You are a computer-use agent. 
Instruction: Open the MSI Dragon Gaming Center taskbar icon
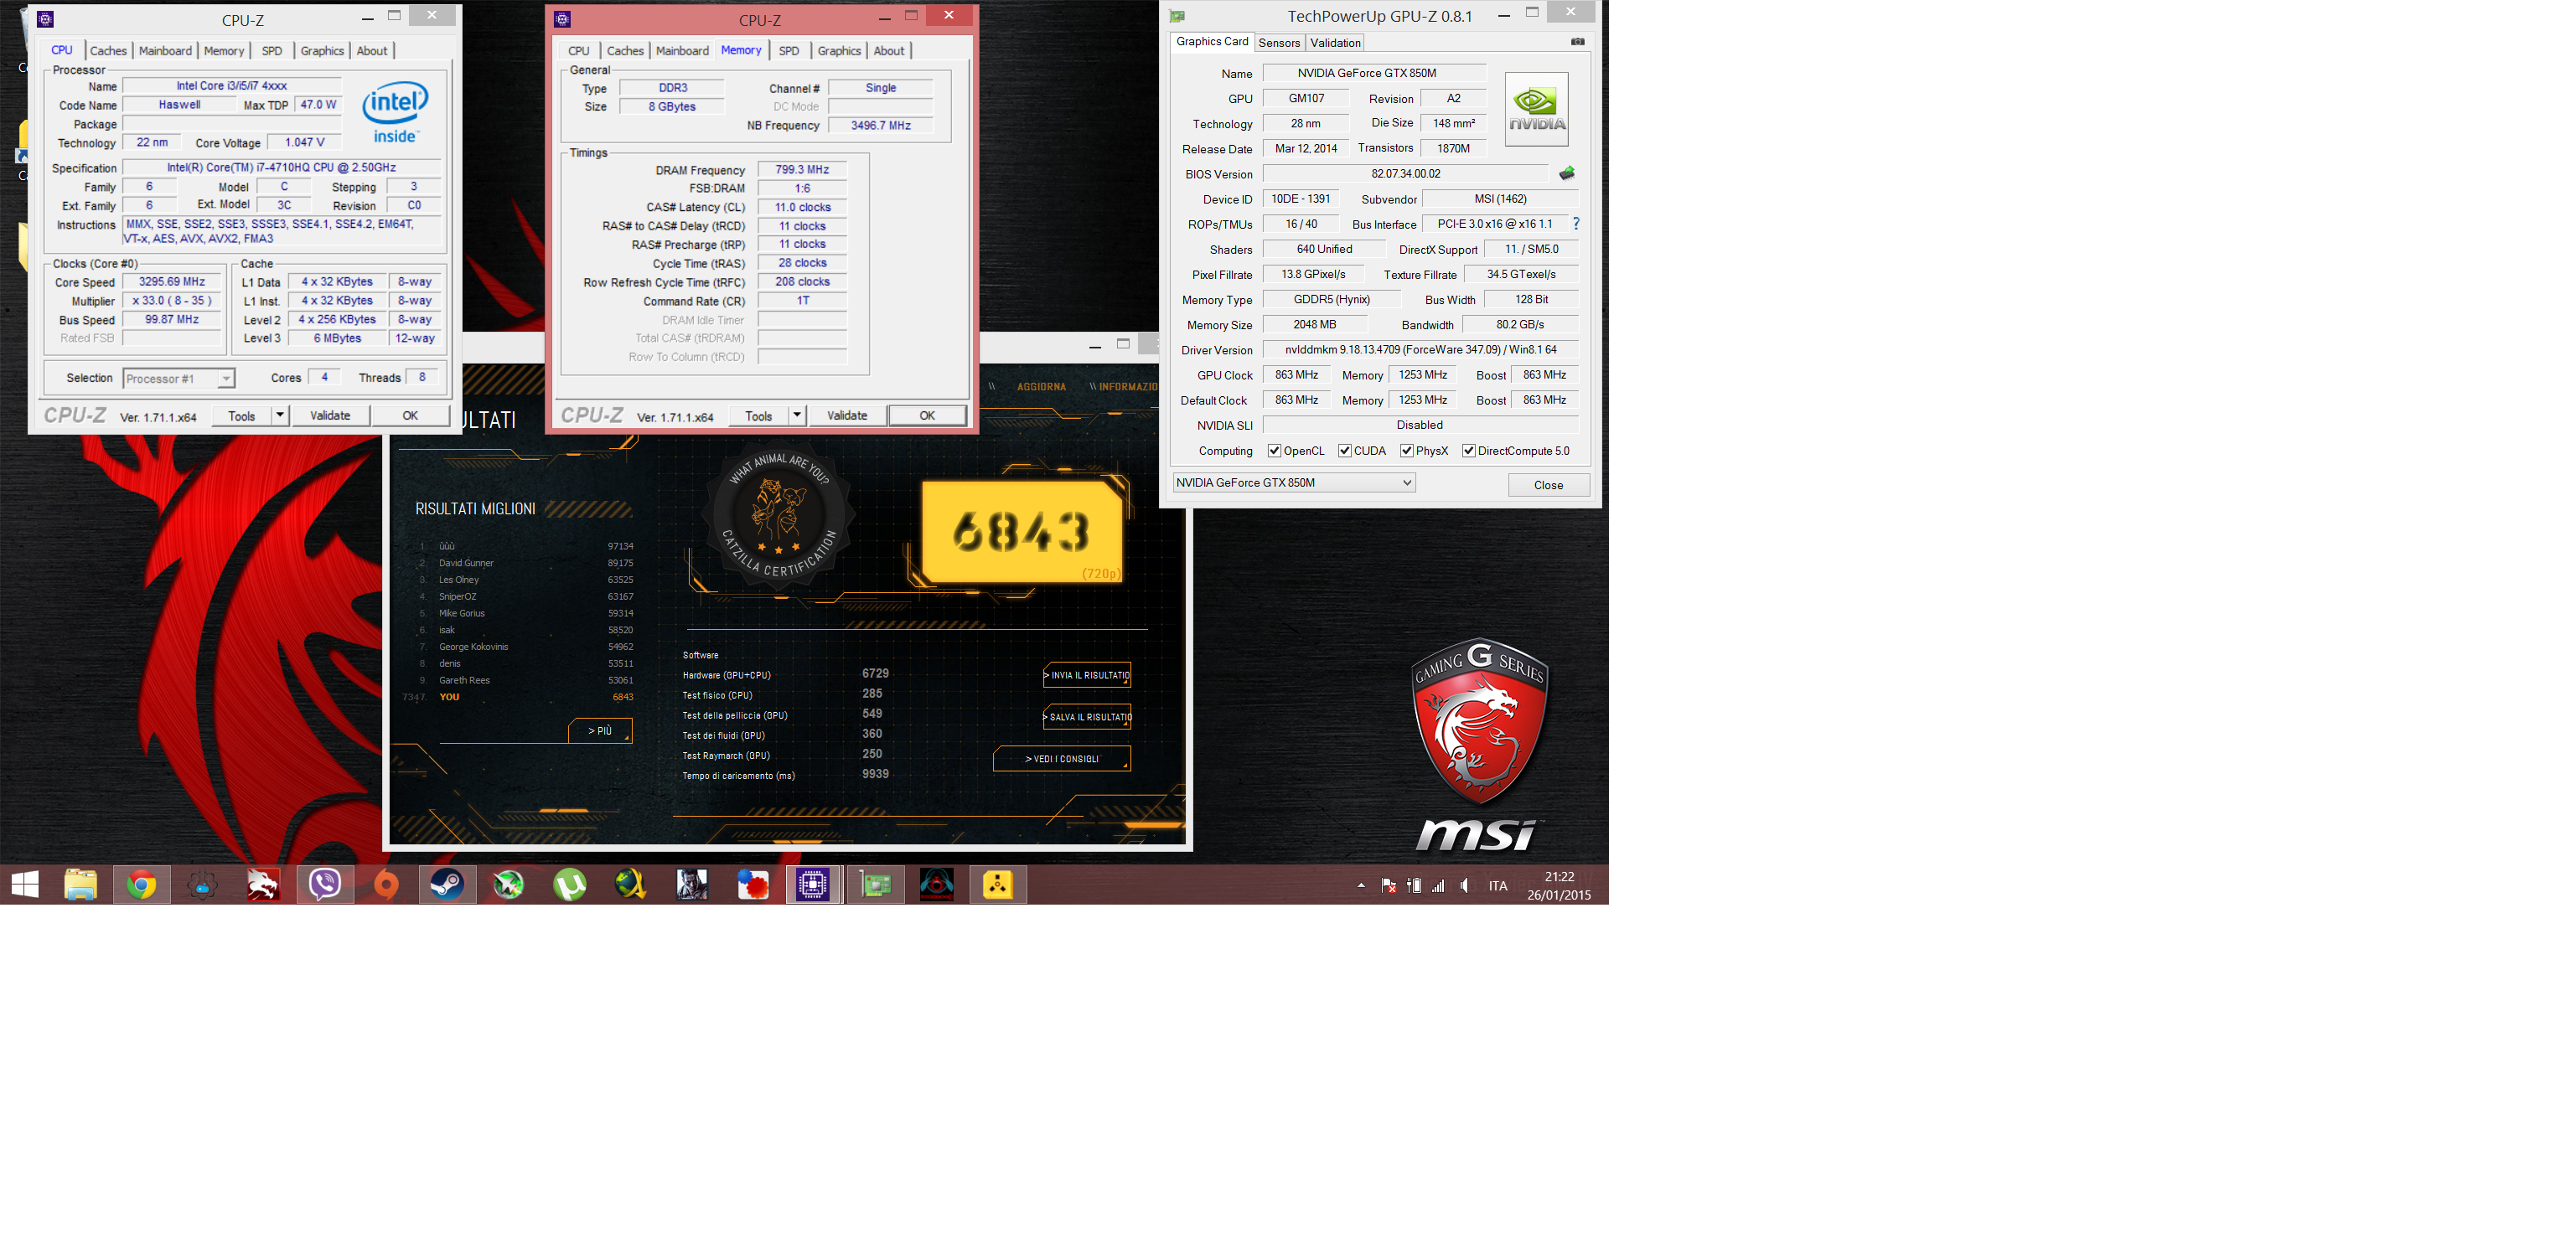[x=263, y=885]
